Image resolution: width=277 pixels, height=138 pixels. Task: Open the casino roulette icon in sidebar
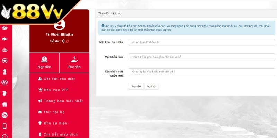click(5, 50)
